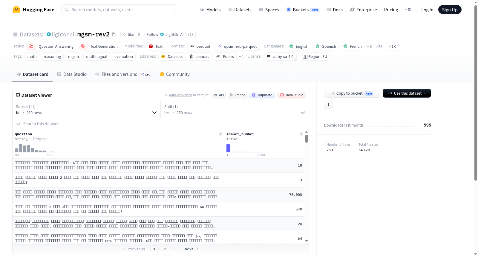478x257 pixels.
Task: Click the parquet format icon
Action: 192,46
